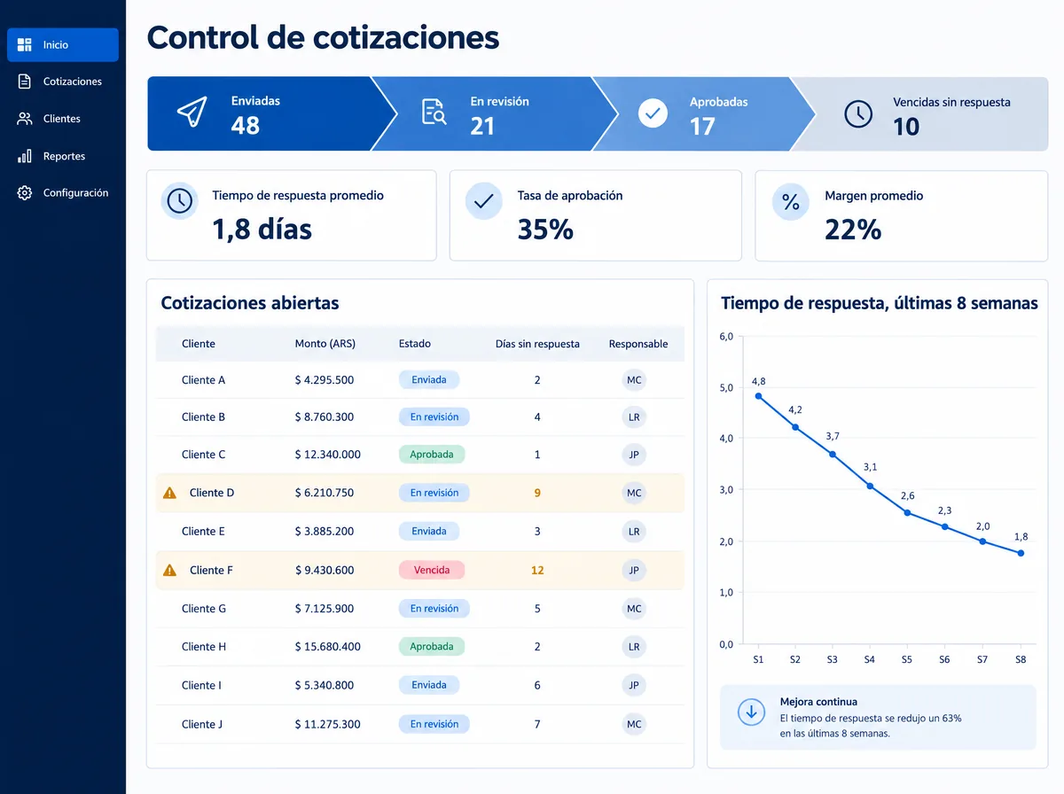
Task: Click the 35% approval rate value
Action: 545,230
